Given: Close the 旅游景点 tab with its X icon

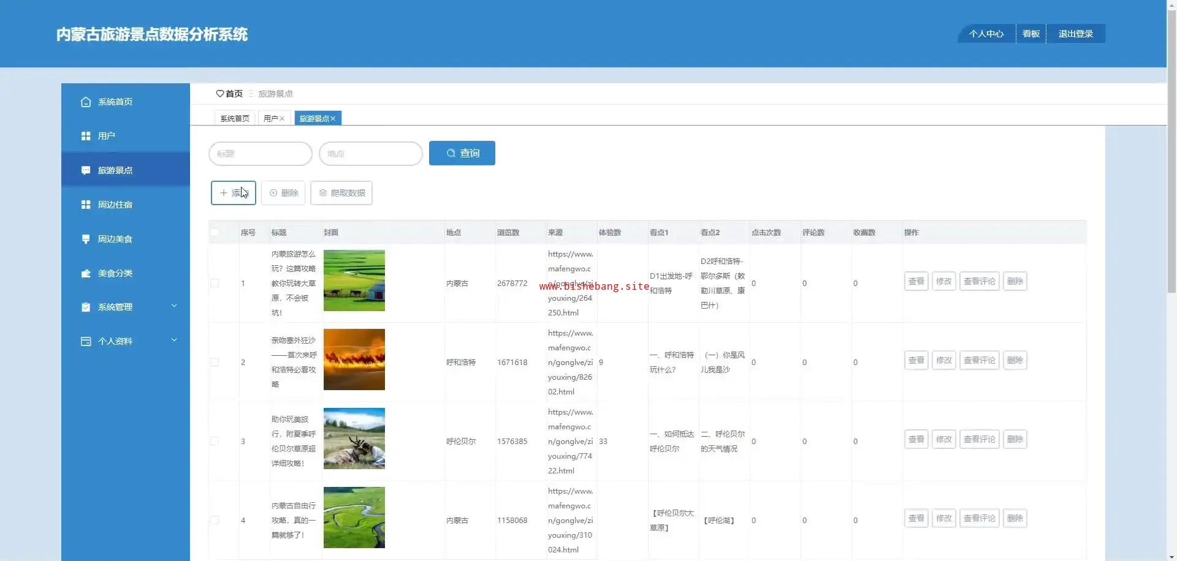Looking at the screenshot, I should [333, 119].
